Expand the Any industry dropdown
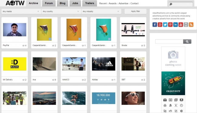 click(102, 12)
